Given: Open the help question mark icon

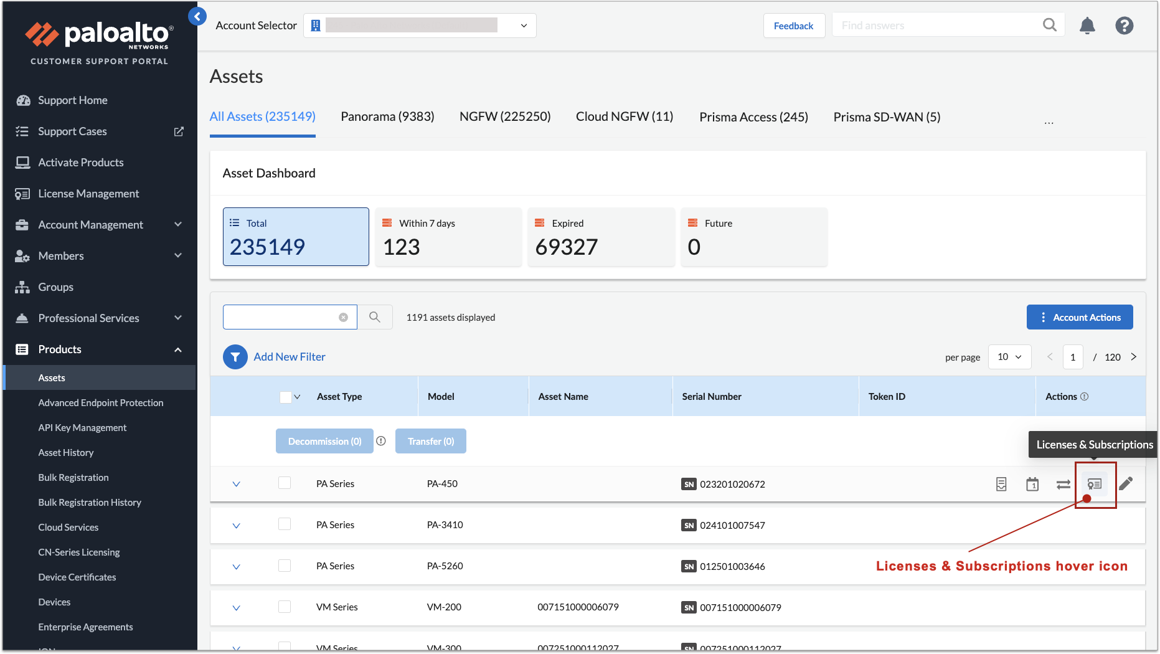Looking at the screenshot, I should click(x=1124, y=26).
